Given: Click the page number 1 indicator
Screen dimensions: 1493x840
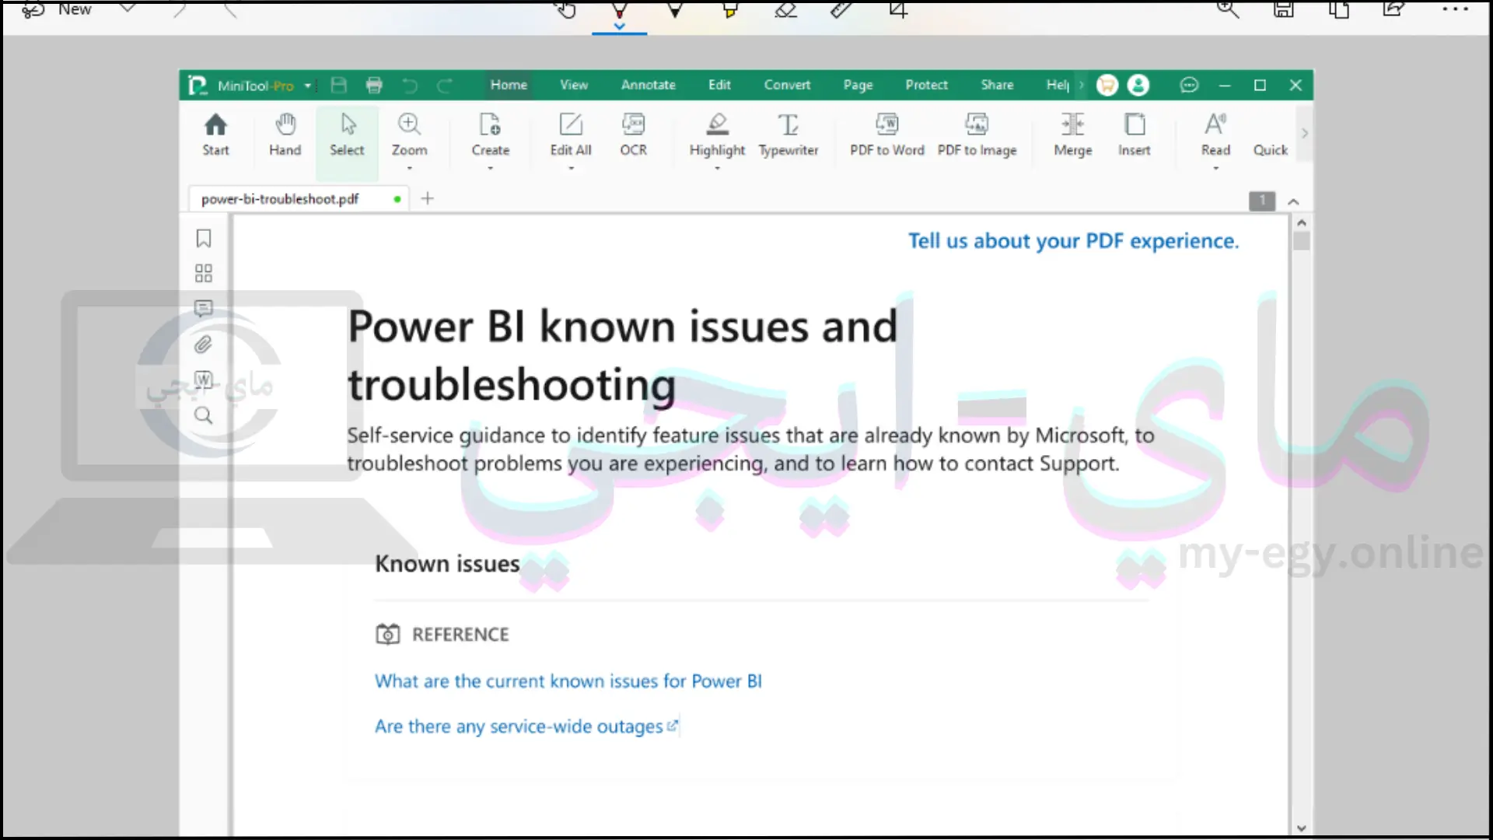Looking at the screenshot, I should tap(1262, 201).
